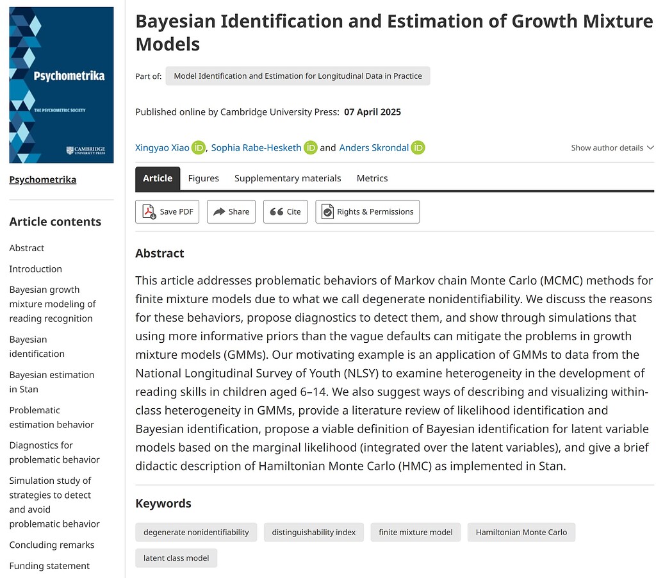The width and height of the screenshot is (656, 578).
Task: Click the Psychometrika journal cover thumbnail
Action: (x=61, y=85)
